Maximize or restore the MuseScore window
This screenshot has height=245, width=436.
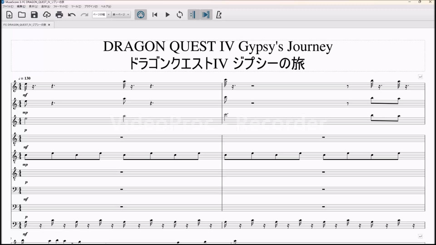[x=420, y=2]
